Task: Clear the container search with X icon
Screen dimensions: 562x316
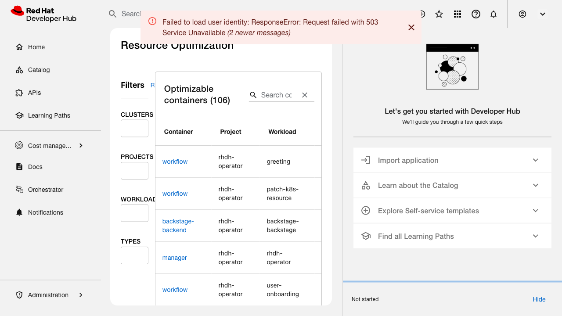Action: pyautogui.click(x=305, y=95)
